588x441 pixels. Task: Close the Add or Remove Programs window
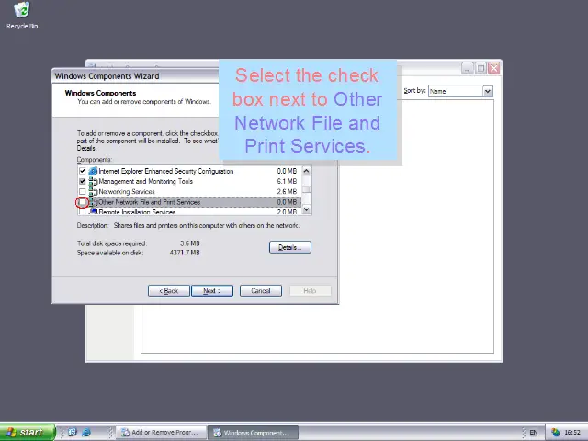(494, 68)
